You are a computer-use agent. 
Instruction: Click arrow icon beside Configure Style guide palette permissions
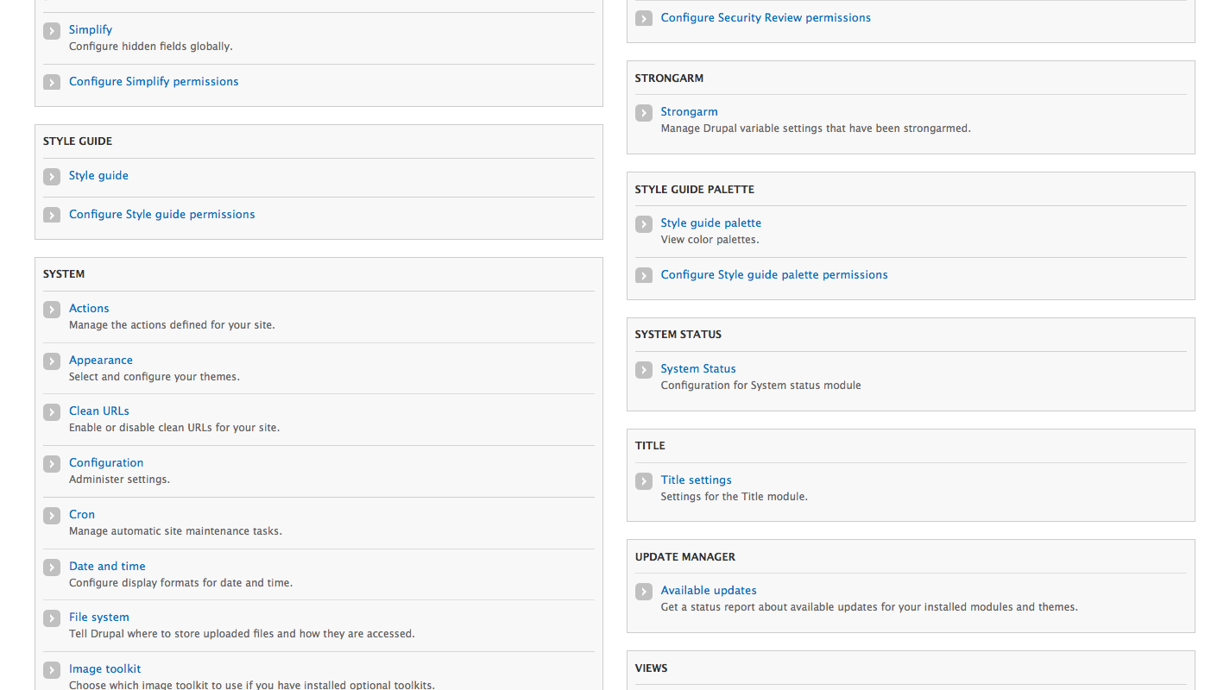pos(644,276)
